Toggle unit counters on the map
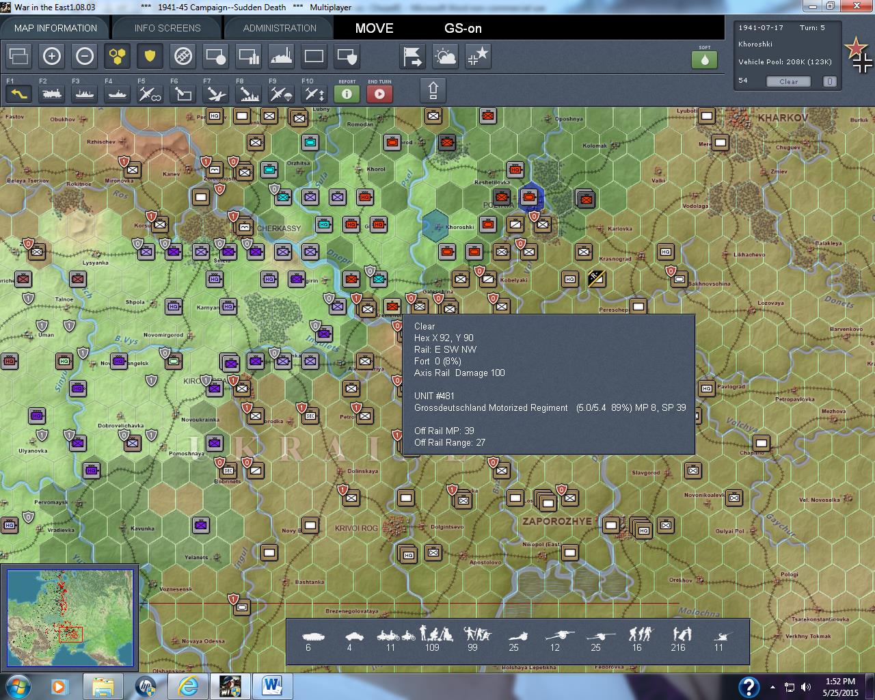 (19, 56)
